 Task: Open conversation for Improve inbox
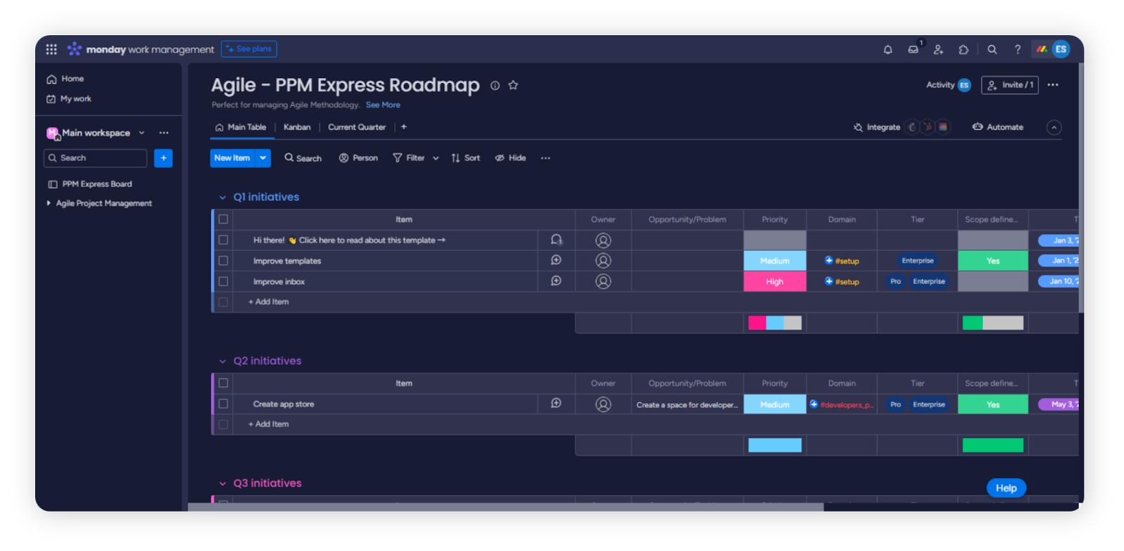556,281
